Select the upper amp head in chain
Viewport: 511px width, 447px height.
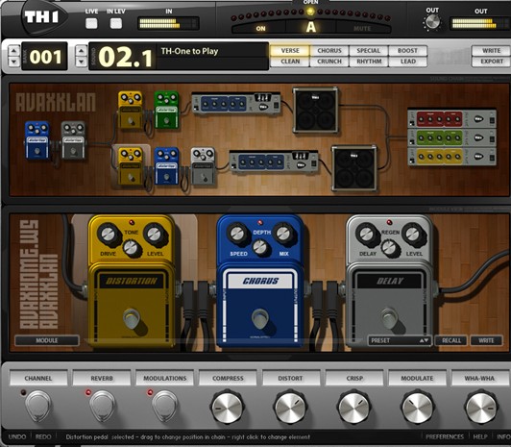click(236, 103)
